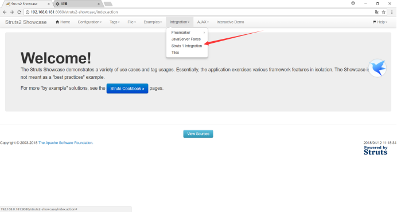The image size is (397, 212).
Task: Click the blue bird floating icon
Action: (x=377, y=68)
